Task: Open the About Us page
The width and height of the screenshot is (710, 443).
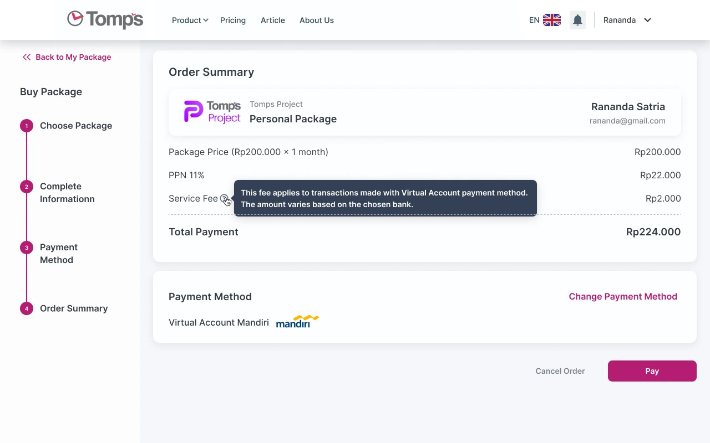Action: pyautogui.click(x=317, y=20)
